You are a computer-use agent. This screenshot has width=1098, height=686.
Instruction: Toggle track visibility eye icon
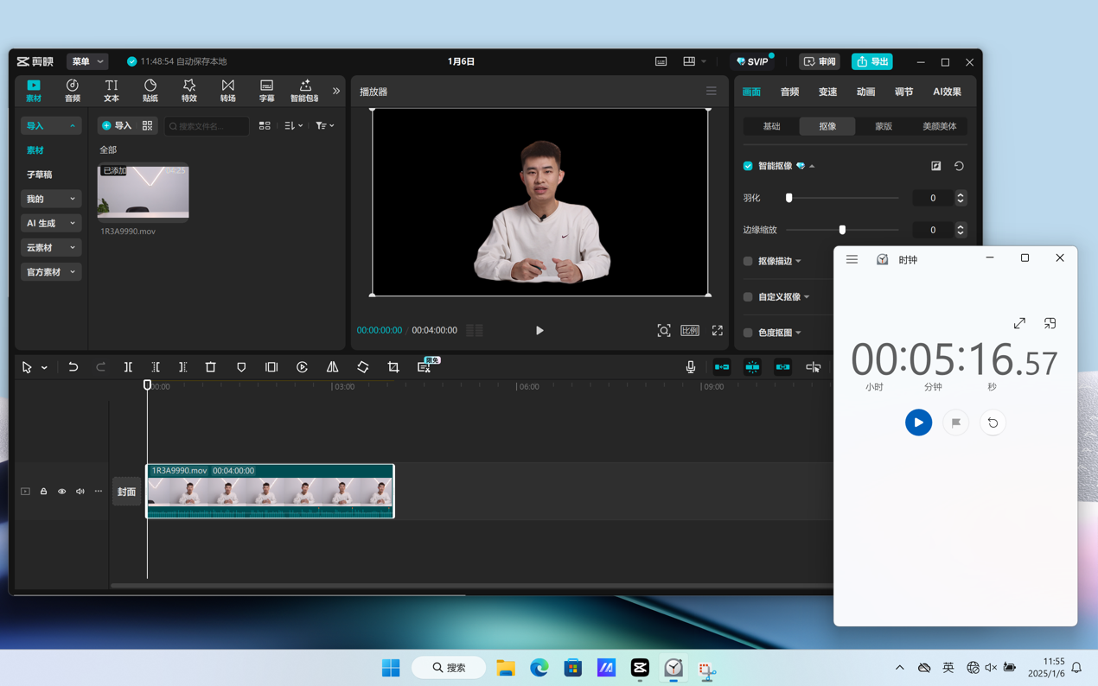tap(61, 492)
